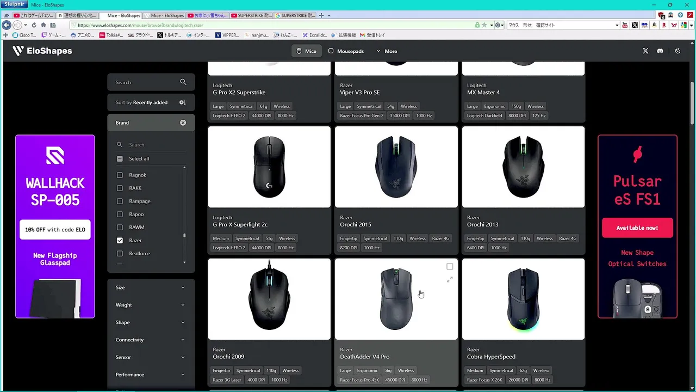Click the brand list scrollbar thumb
Viewport: 696px width, 392px height.
[184, 236]
